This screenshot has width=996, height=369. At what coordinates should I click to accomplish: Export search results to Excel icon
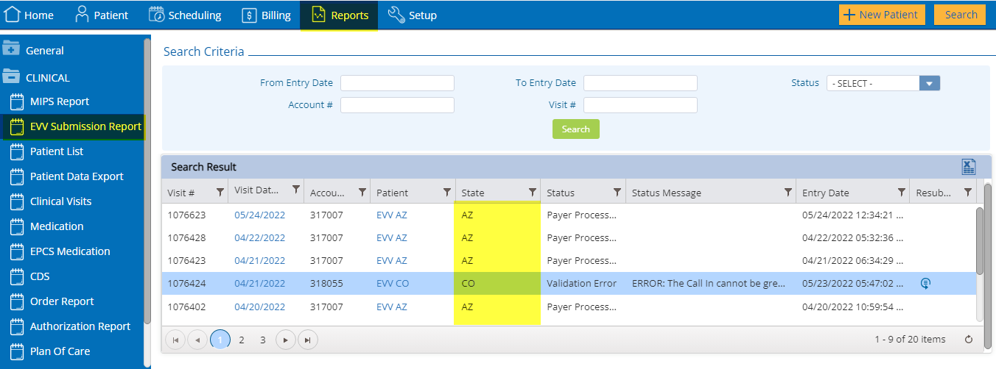pyautogui.click(x=969, y=167)
